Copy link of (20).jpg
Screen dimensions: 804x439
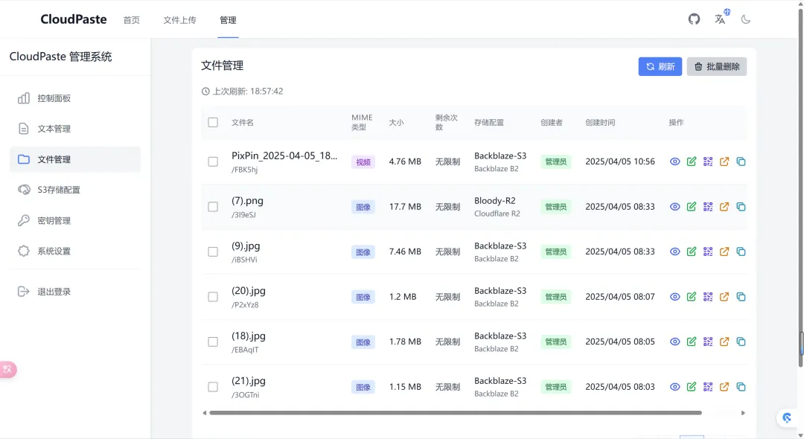(741, 297)
